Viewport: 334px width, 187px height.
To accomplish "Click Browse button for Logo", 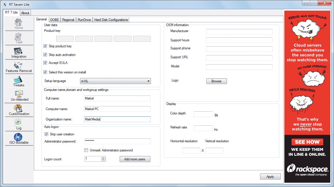I will coord(216,81).
